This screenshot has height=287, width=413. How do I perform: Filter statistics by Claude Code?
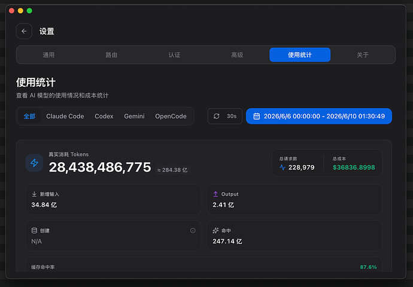65,116
